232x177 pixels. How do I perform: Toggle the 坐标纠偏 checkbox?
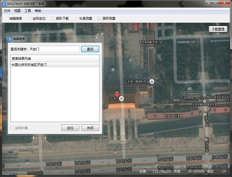pyautogui.click(x=12, y=128)
